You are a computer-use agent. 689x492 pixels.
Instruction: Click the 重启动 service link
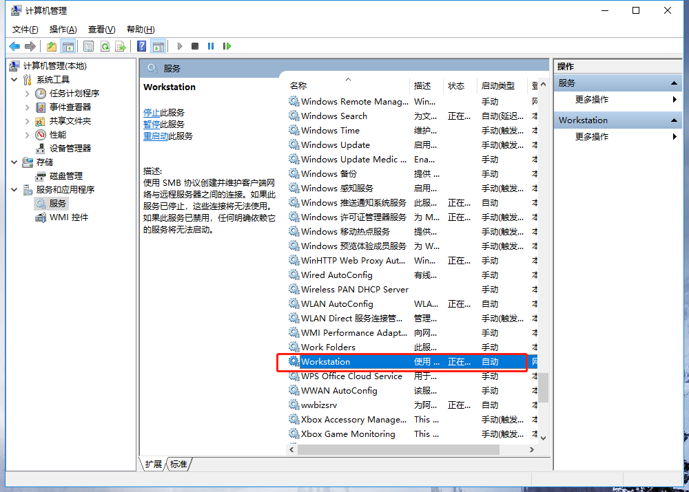coord(156,136)
